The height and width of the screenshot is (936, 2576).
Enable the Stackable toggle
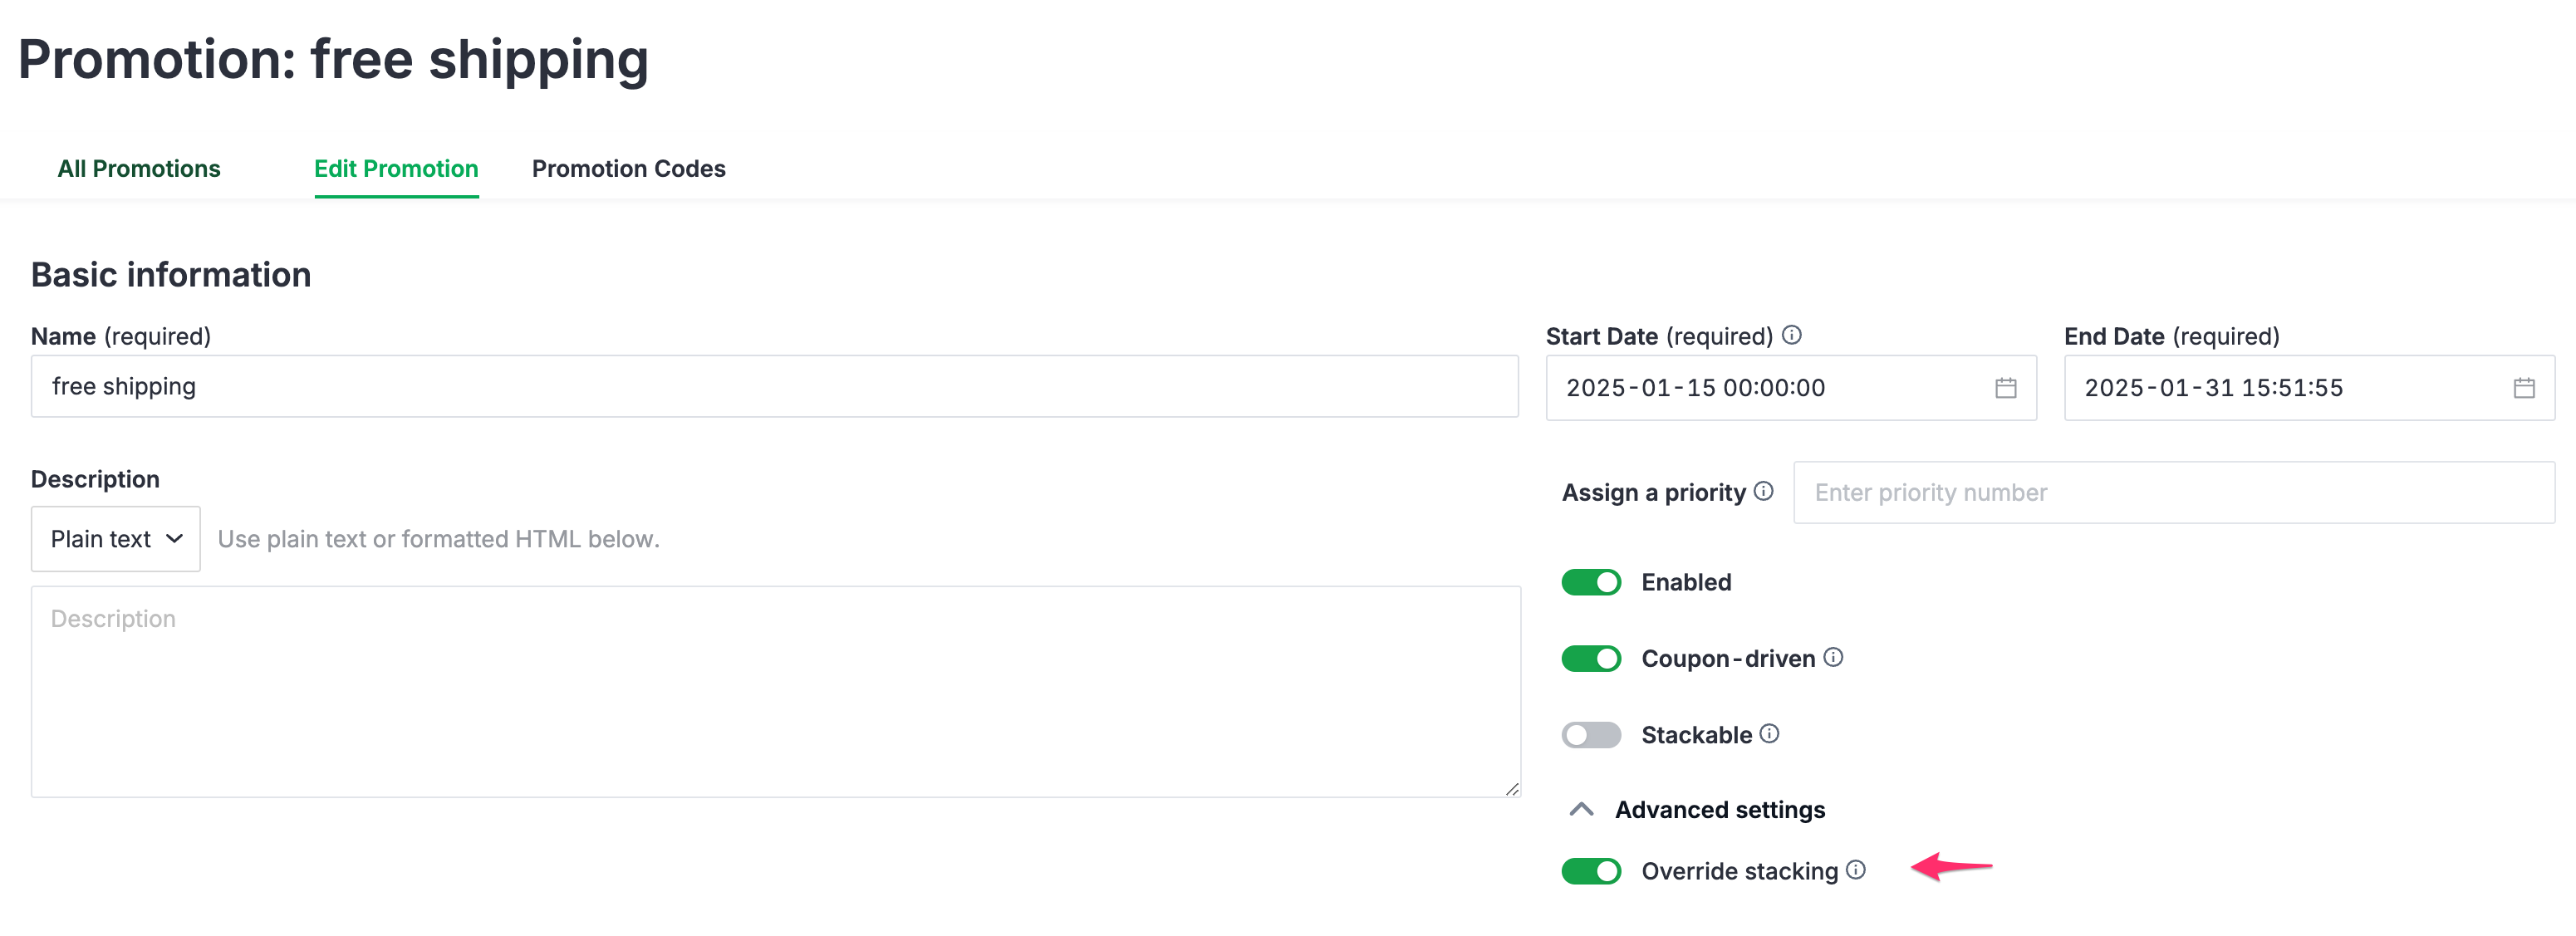click(1591, 735)
